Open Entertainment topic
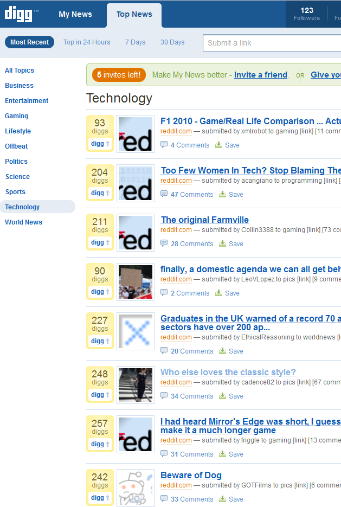Screen dimensions: 341x507 tap(27, 100)
